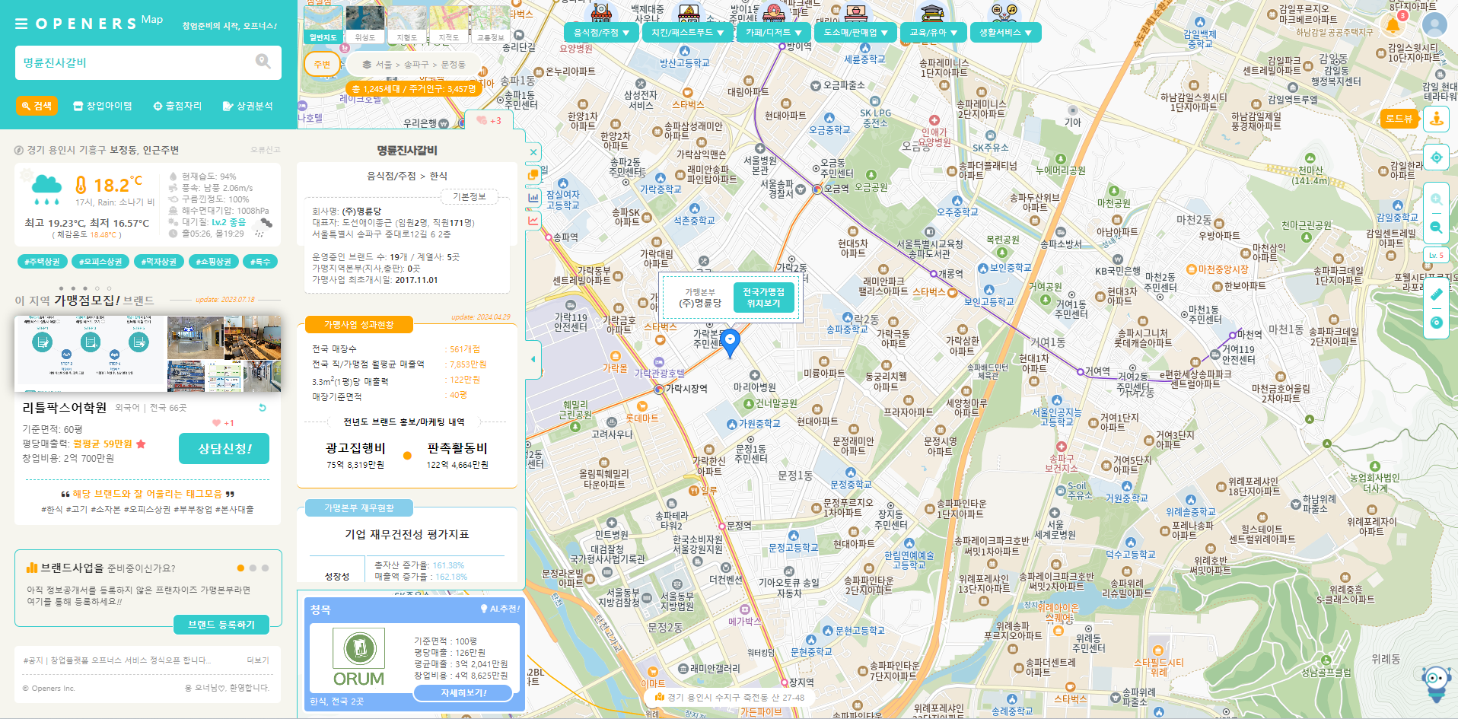Refresh the recruiting brand card
The width and height of the screenshot is (1458, 719).
263,408
